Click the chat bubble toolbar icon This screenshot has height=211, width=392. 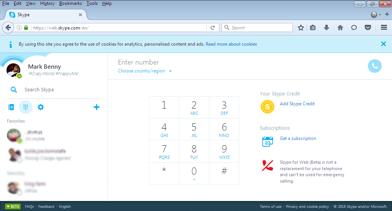(x=354, y=28)
